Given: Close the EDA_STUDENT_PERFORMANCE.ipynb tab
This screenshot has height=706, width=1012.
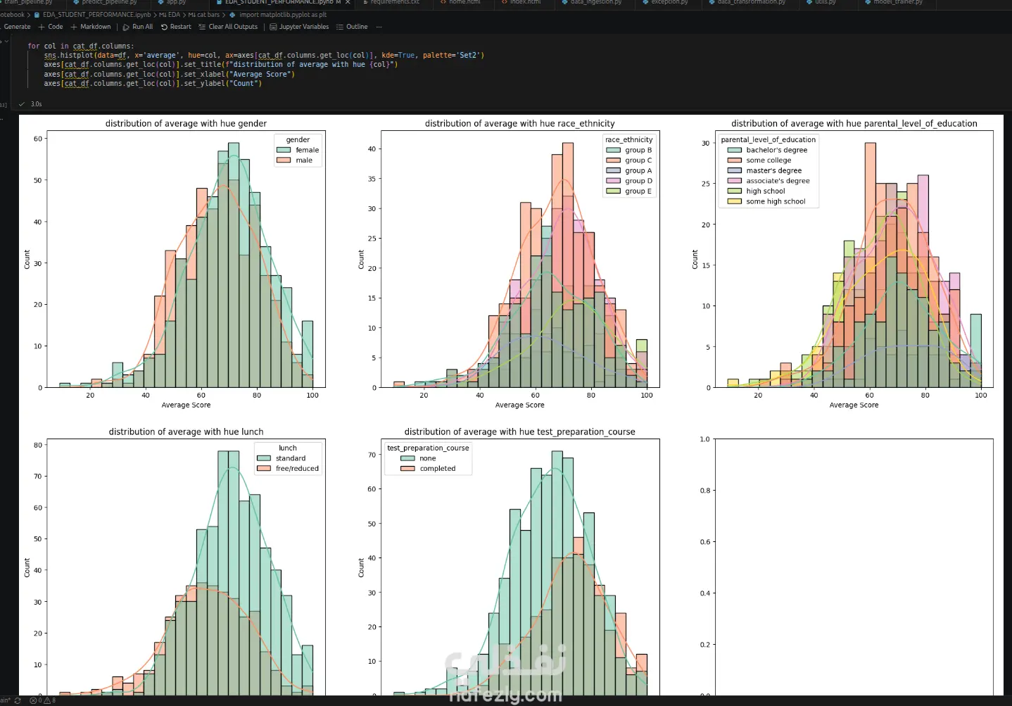Looking at the screenshot, I should tap(348, 3).
